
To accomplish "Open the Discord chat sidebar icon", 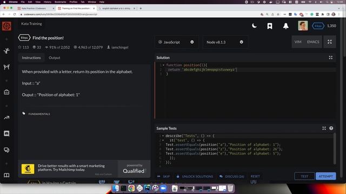I will tap(6, 134).
